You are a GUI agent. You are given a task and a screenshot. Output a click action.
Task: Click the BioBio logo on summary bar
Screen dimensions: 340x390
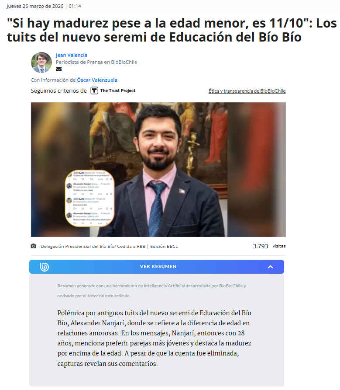tap(44, 267)
